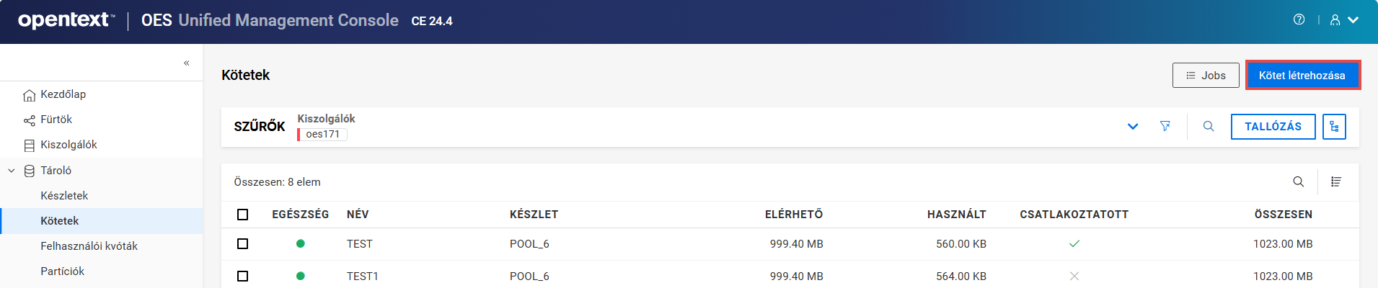This screenshot has height=288, width=1378.
Task: Open the Jobs list button
Action: click(x=1205, y=76)
